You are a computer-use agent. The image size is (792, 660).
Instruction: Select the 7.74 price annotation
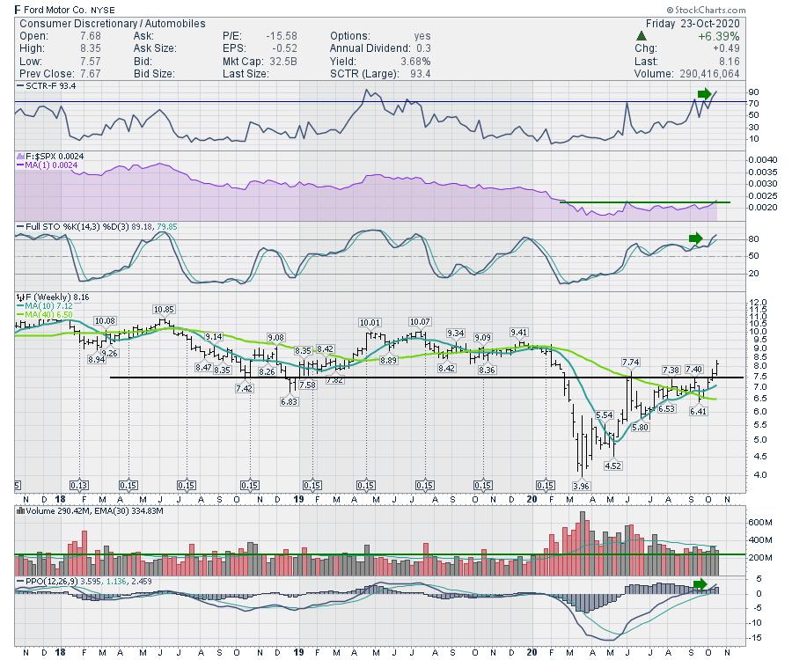coord(630,363)
